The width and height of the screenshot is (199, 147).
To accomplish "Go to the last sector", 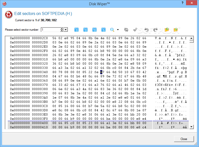I will [x=103, y=30].
